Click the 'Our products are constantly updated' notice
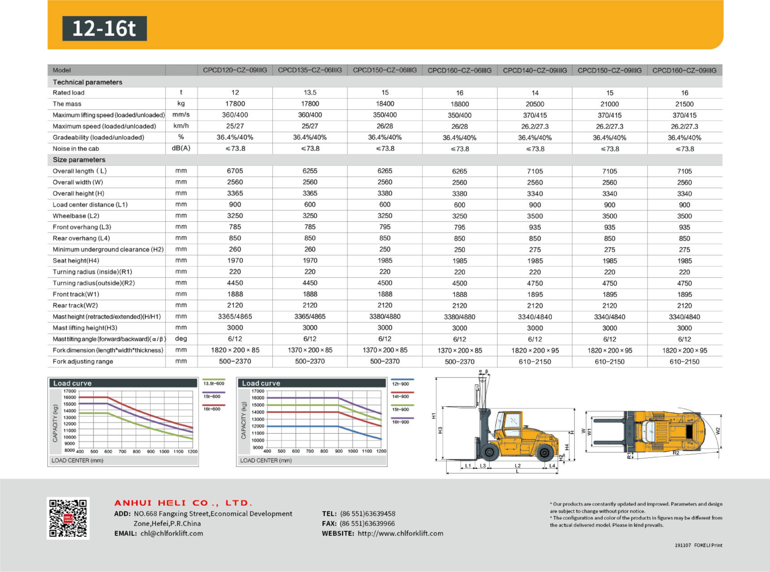Screen dimensions: 770x572 [x=636, y=507]
